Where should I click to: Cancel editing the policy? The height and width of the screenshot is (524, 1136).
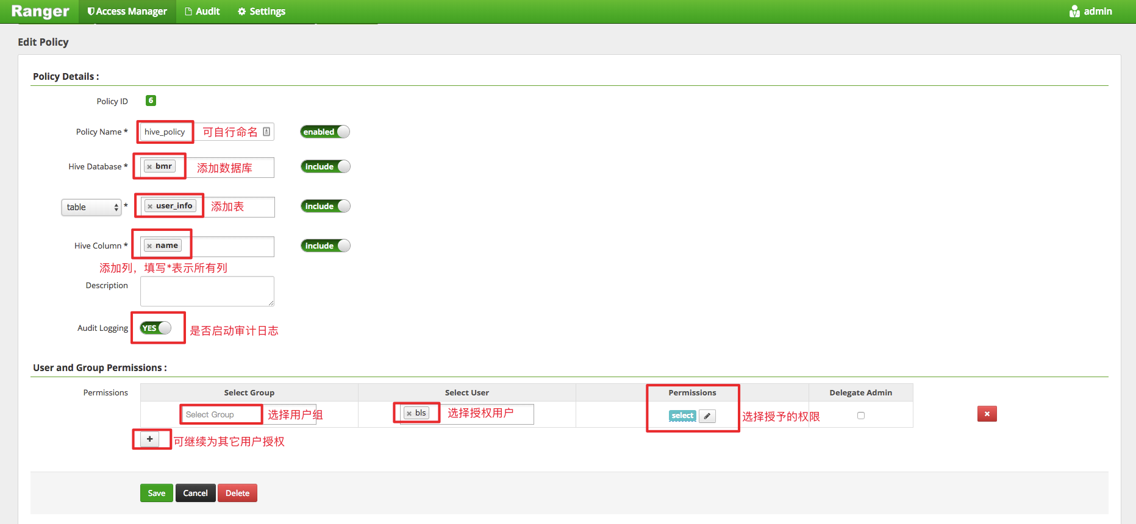195,493
